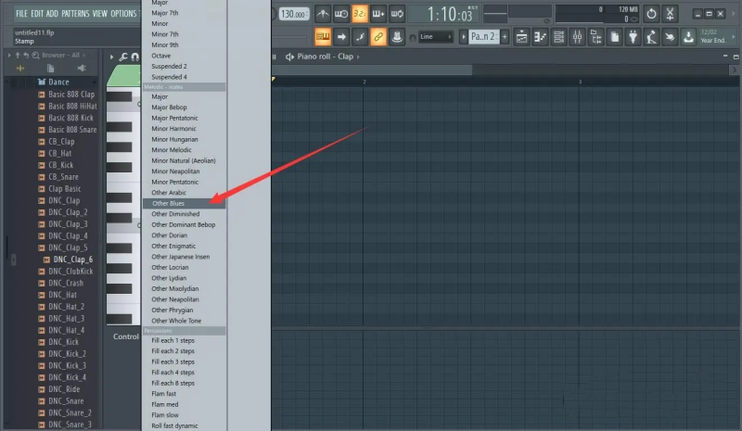Click the global snap magnet icon

point(413,37)
